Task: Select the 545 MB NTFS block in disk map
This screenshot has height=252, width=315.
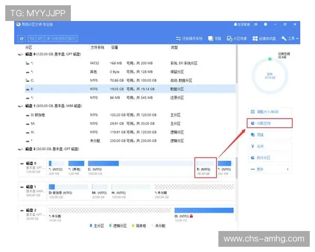Action: (225, 168)
